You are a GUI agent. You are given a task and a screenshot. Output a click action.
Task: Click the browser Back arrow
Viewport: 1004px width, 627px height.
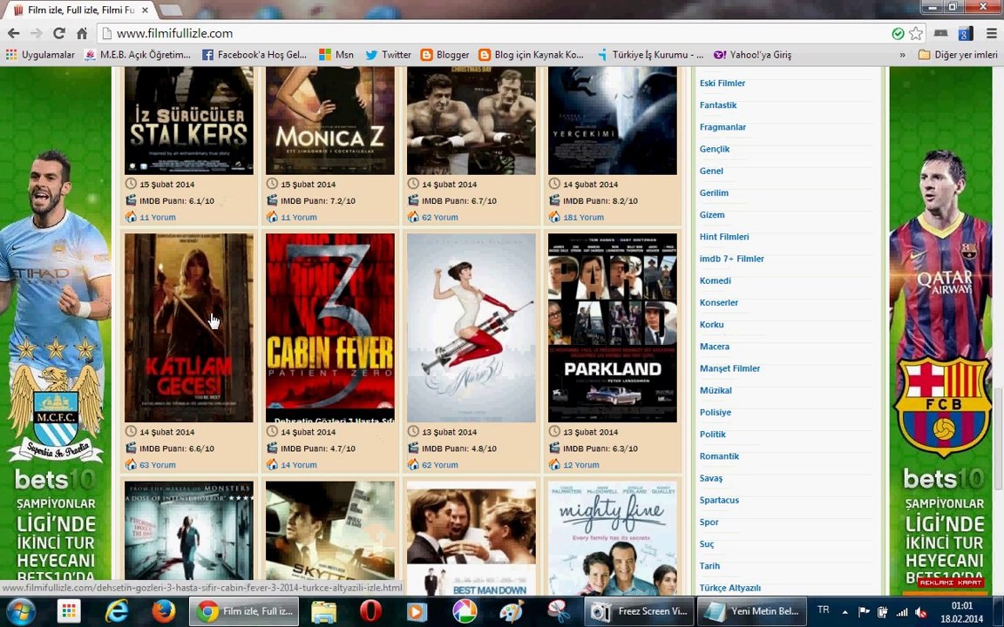(x=13, y=33)
